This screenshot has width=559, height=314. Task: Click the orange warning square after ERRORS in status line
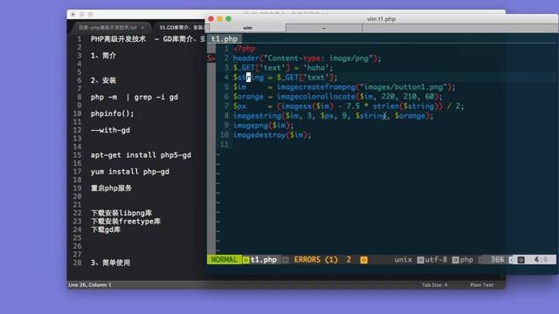pos(363,260)
